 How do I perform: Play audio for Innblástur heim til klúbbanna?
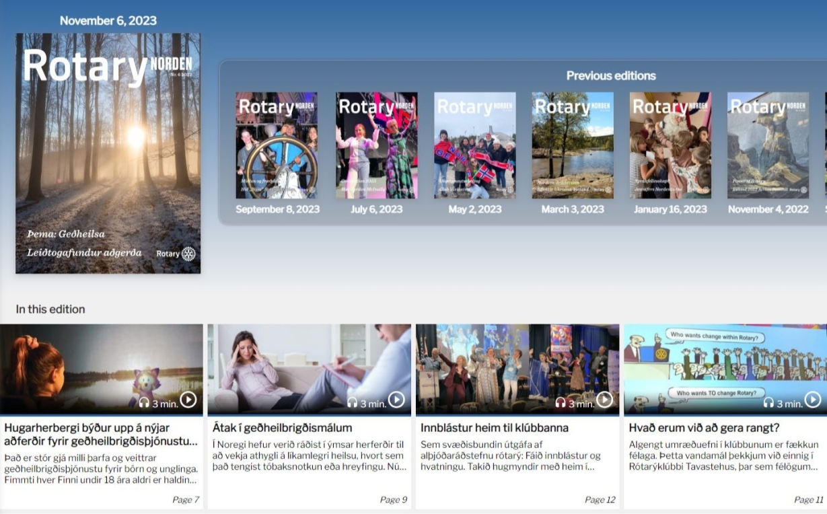(x=605, y=400)
